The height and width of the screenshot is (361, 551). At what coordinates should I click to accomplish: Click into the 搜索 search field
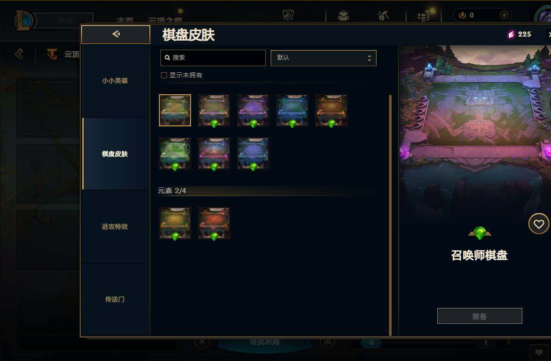click(213, 58)
